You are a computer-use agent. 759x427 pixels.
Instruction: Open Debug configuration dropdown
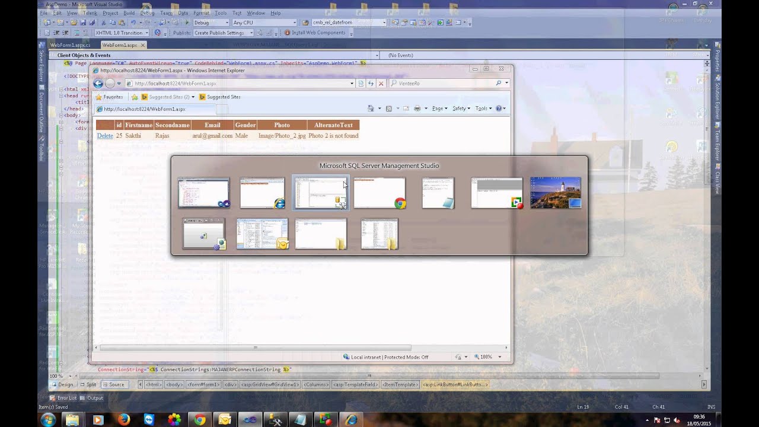coord(211,23)
